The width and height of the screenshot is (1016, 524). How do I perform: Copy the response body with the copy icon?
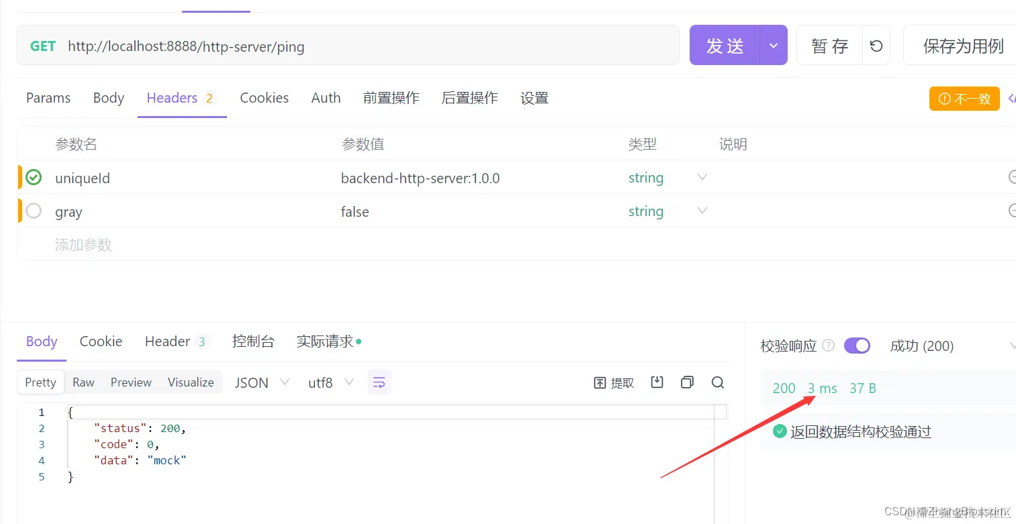(x=687, y=382)
